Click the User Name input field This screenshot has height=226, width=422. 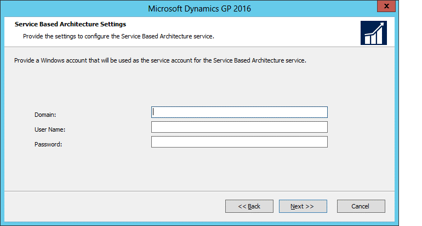[239, 127]
